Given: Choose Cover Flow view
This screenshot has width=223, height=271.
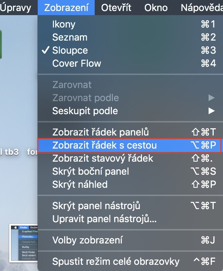Looking at the screenshot, I should pyautogui.click(x=77, y=63).
